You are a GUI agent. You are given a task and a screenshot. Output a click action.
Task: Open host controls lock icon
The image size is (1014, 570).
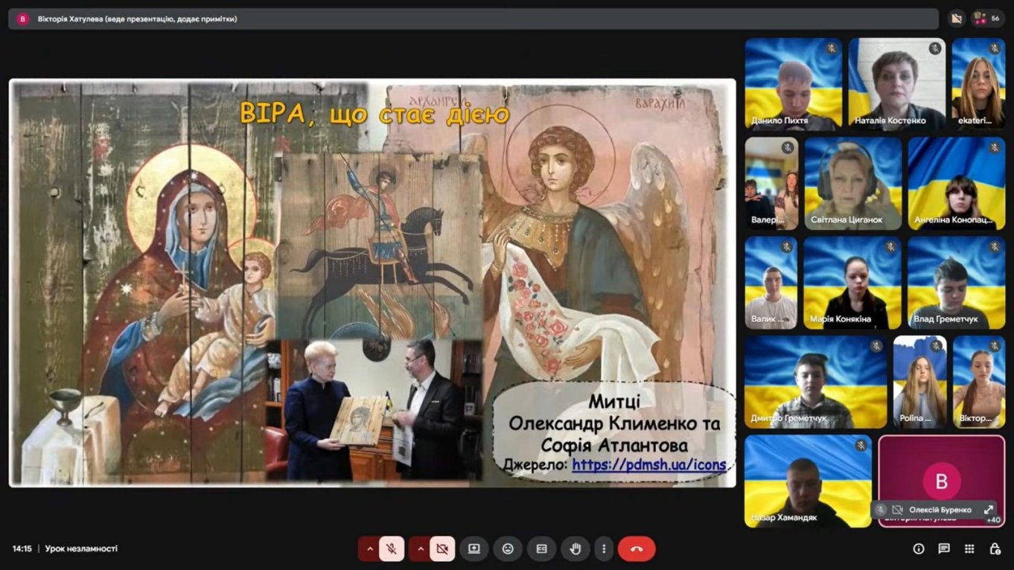point(995,549)
